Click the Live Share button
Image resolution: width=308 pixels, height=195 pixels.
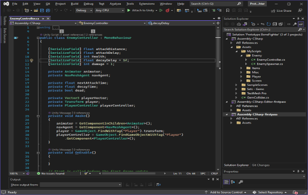(281, 11)
